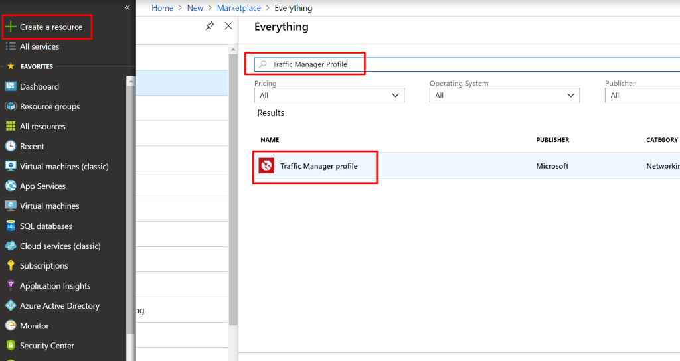Image resolution: width=680 pixels, height=361 pixels.
Task: Click the middle blade scrollbar thumb
Action: (233, 189)
